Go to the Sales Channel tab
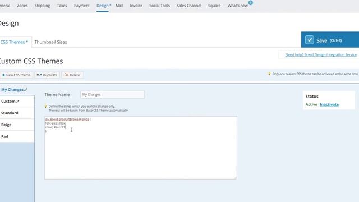359x202 pixels. point(189,6)
